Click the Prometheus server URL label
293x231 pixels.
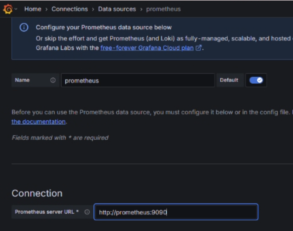tap(47, 212)
